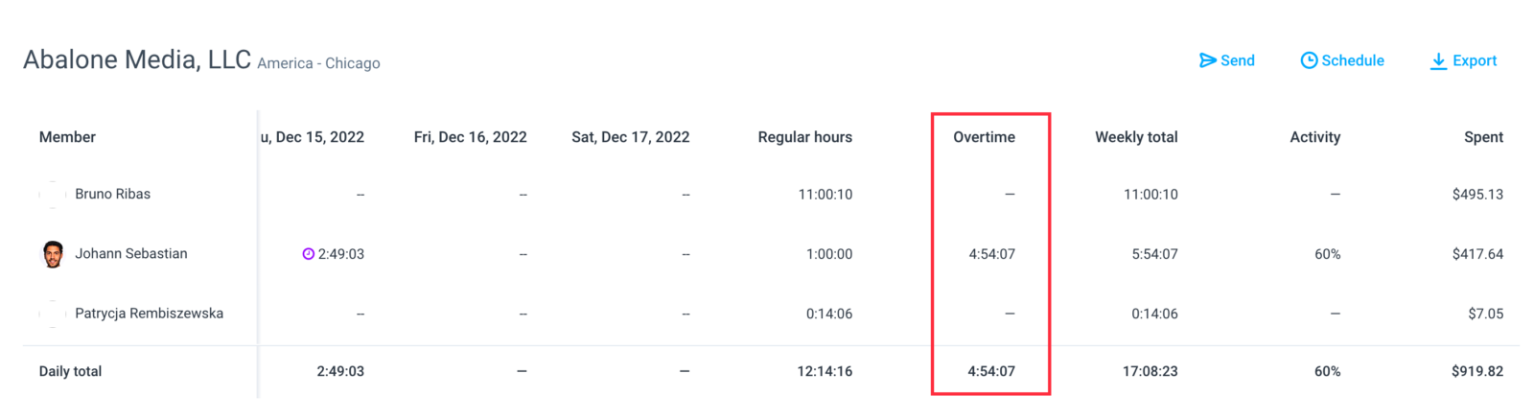Open Bruno Ribas member name
This screenshot has width=1534, height=420.
tap(113, 194)
